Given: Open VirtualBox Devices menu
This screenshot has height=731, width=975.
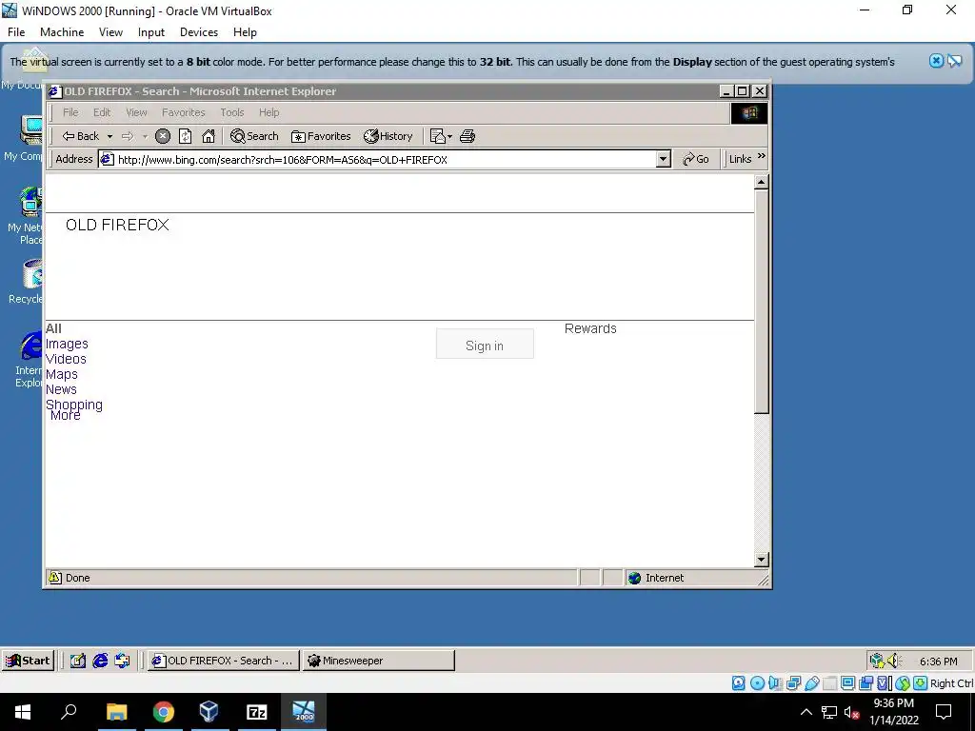Looking at the screenshot, I should (x=199, y=32).
